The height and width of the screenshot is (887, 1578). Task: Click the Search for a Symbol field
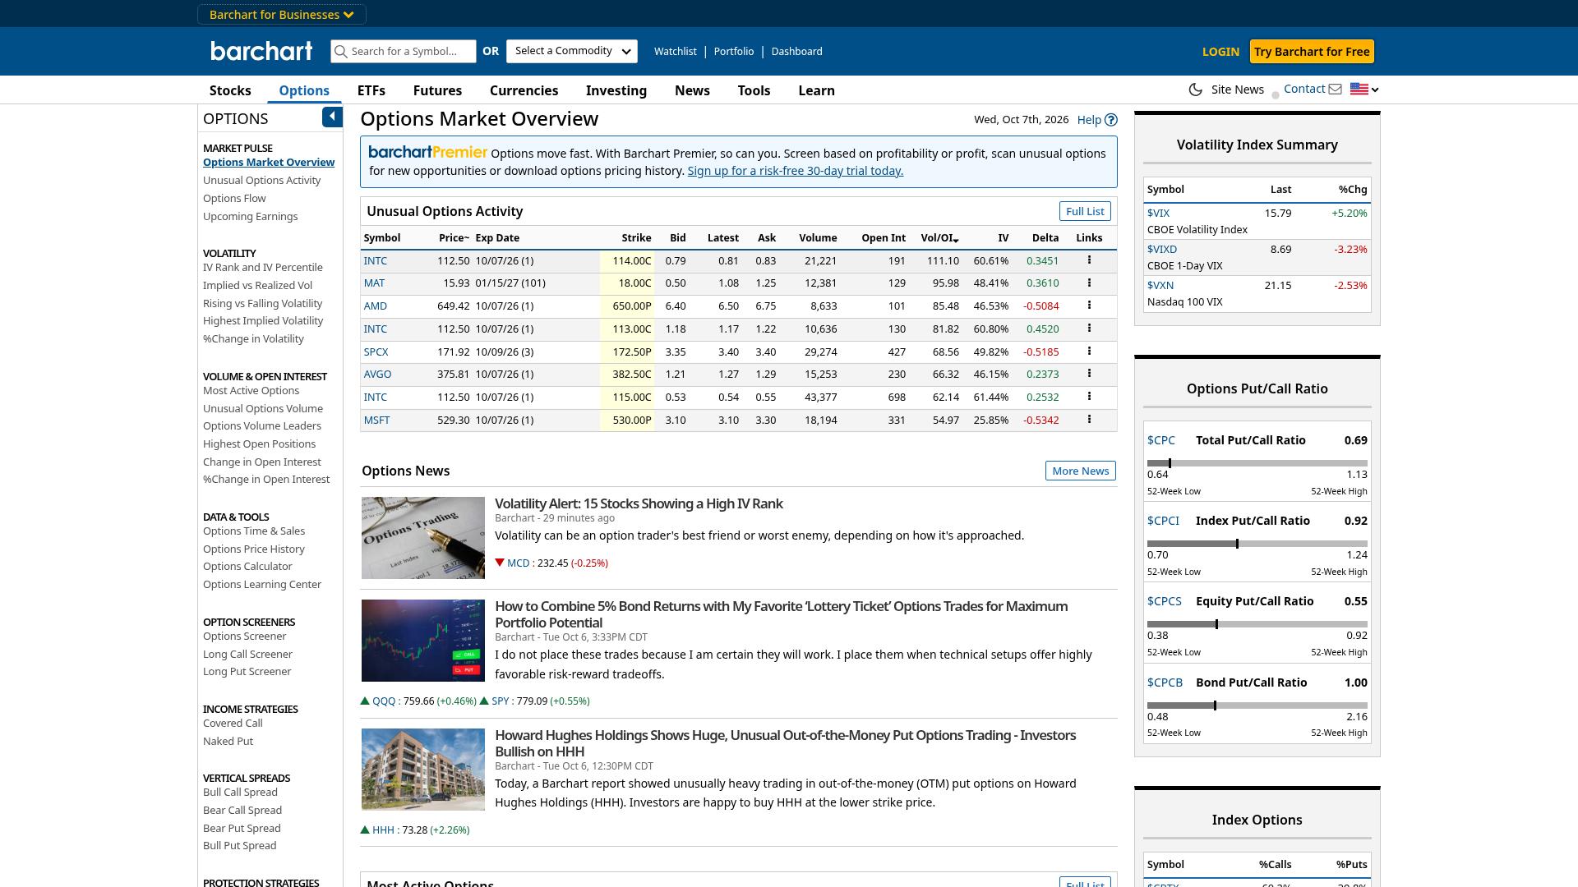[404, 51]
